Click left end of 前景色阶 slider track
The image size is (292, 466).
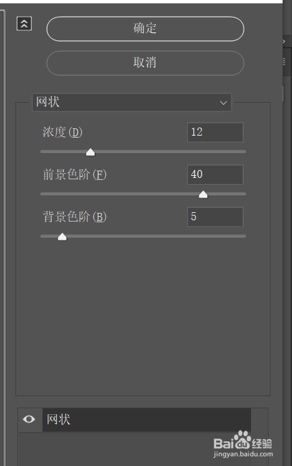pyautogui.click(x=43, y=194)
